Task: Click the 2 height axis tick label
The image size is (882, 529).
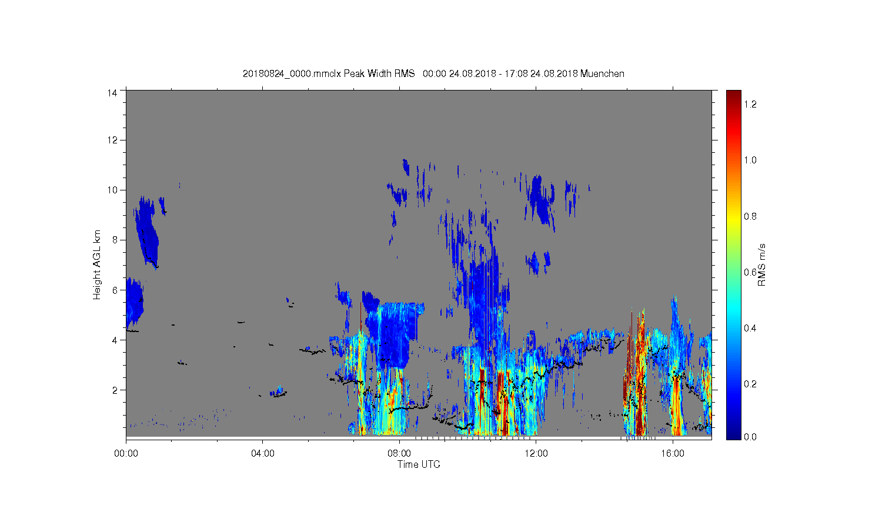Action: coord(115,390)
